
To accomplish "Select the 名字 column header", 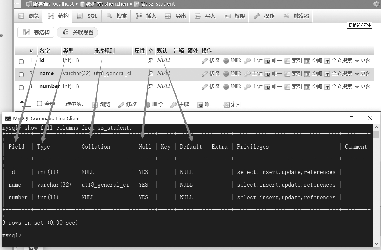I will pos(44,51).
